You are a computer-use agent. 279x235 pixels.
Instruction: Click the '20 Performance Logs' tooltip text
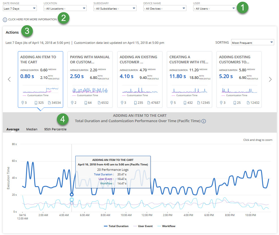[113, 170]
